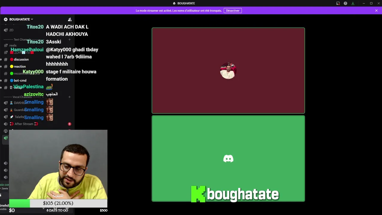This screenshot has width=382, height=215.
Task: Minimize the Discord window
Action: click(x=363, y=3)
